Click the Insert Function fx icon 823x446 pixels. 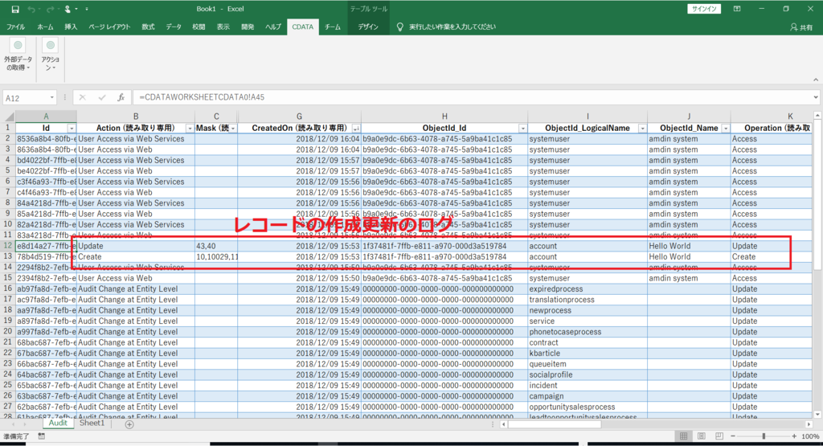121,97
